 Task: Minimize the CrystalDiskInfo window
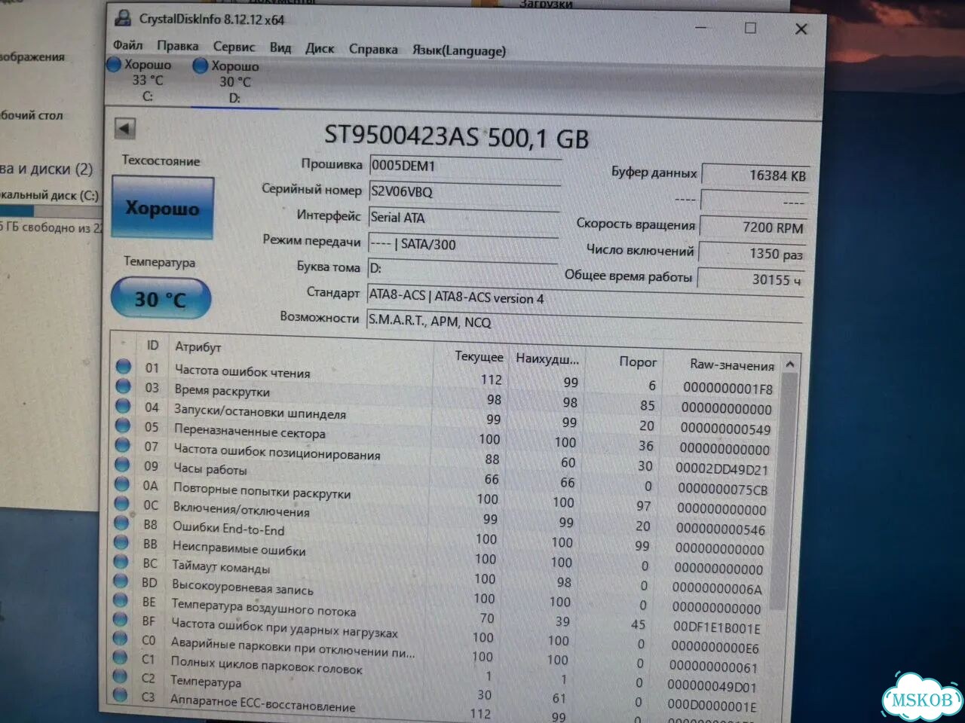[701, 27]
